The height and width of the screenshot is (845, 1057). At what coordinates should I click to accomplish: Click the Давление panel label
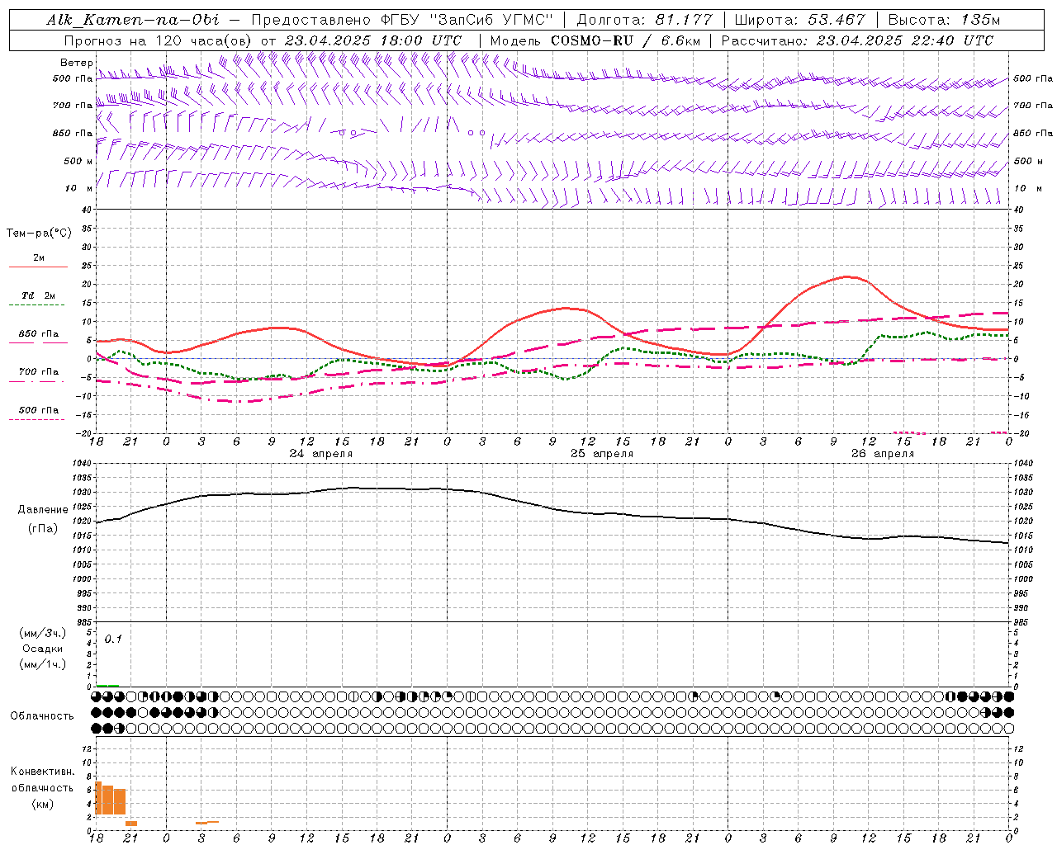click(43, 510)
